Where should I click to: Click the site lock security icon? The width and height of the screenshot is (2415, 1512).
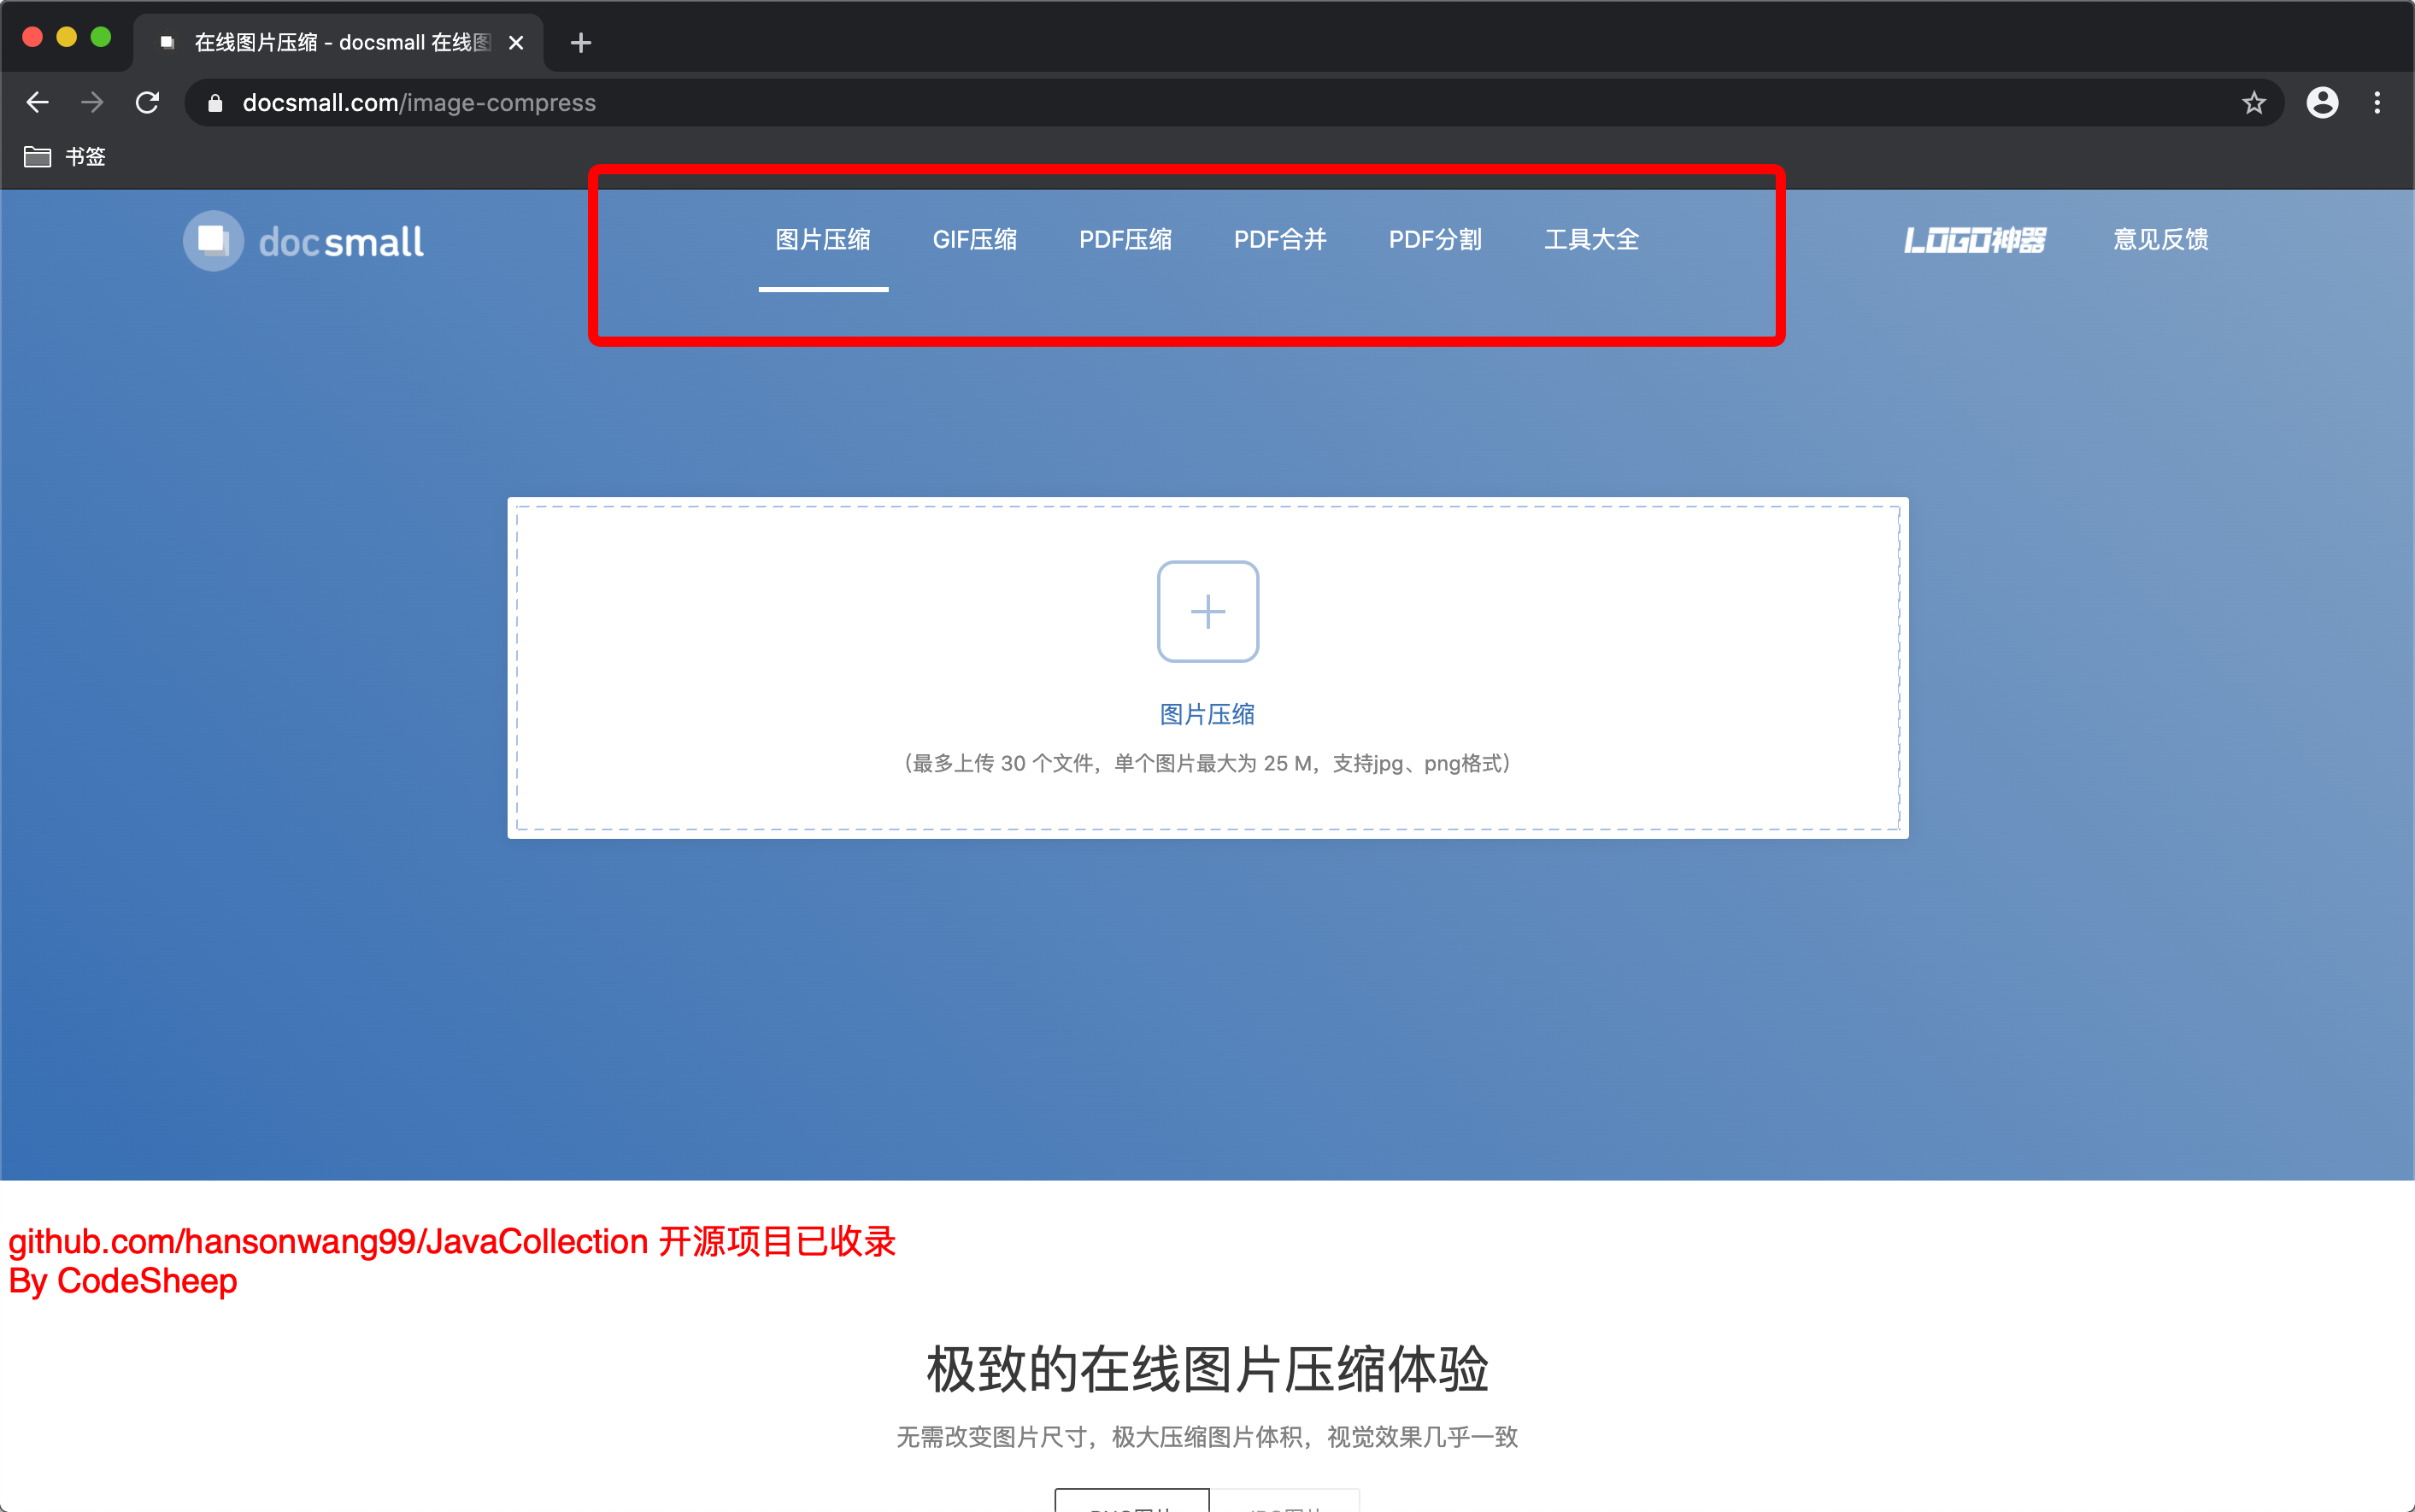click(215, 103)
